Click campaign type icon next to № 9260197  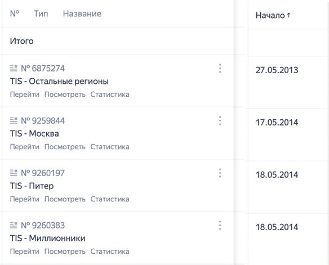click(x=14, y=173)
